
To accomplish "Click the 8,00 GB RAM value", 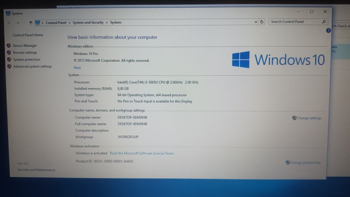I will [x=123, y=88].
